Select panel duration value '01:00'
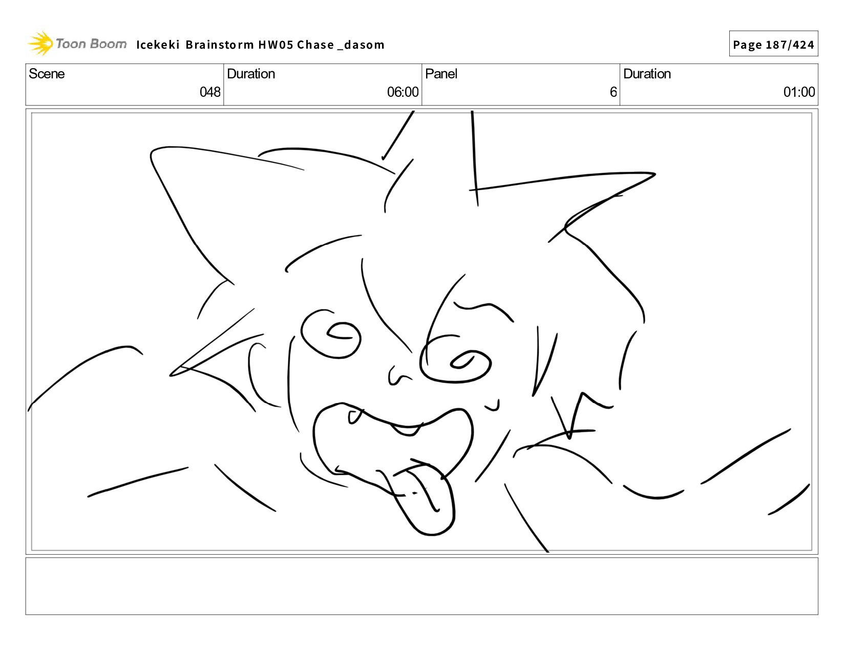The image size is (845, 653). tap(799, 92)
